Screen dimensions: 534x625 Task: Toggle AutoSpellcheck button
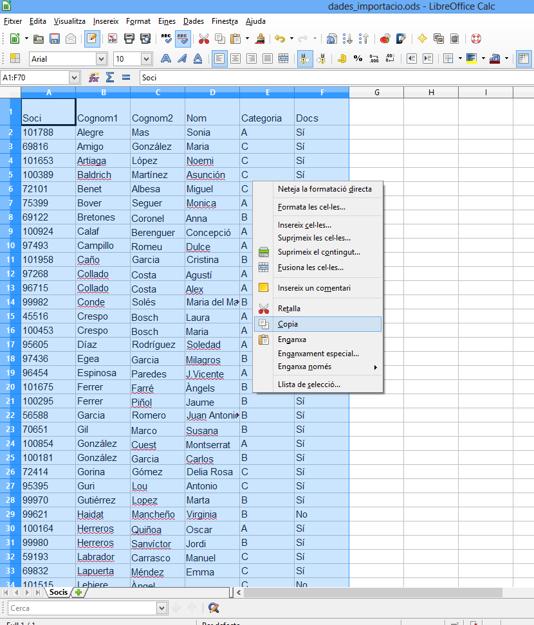point(183,39)
